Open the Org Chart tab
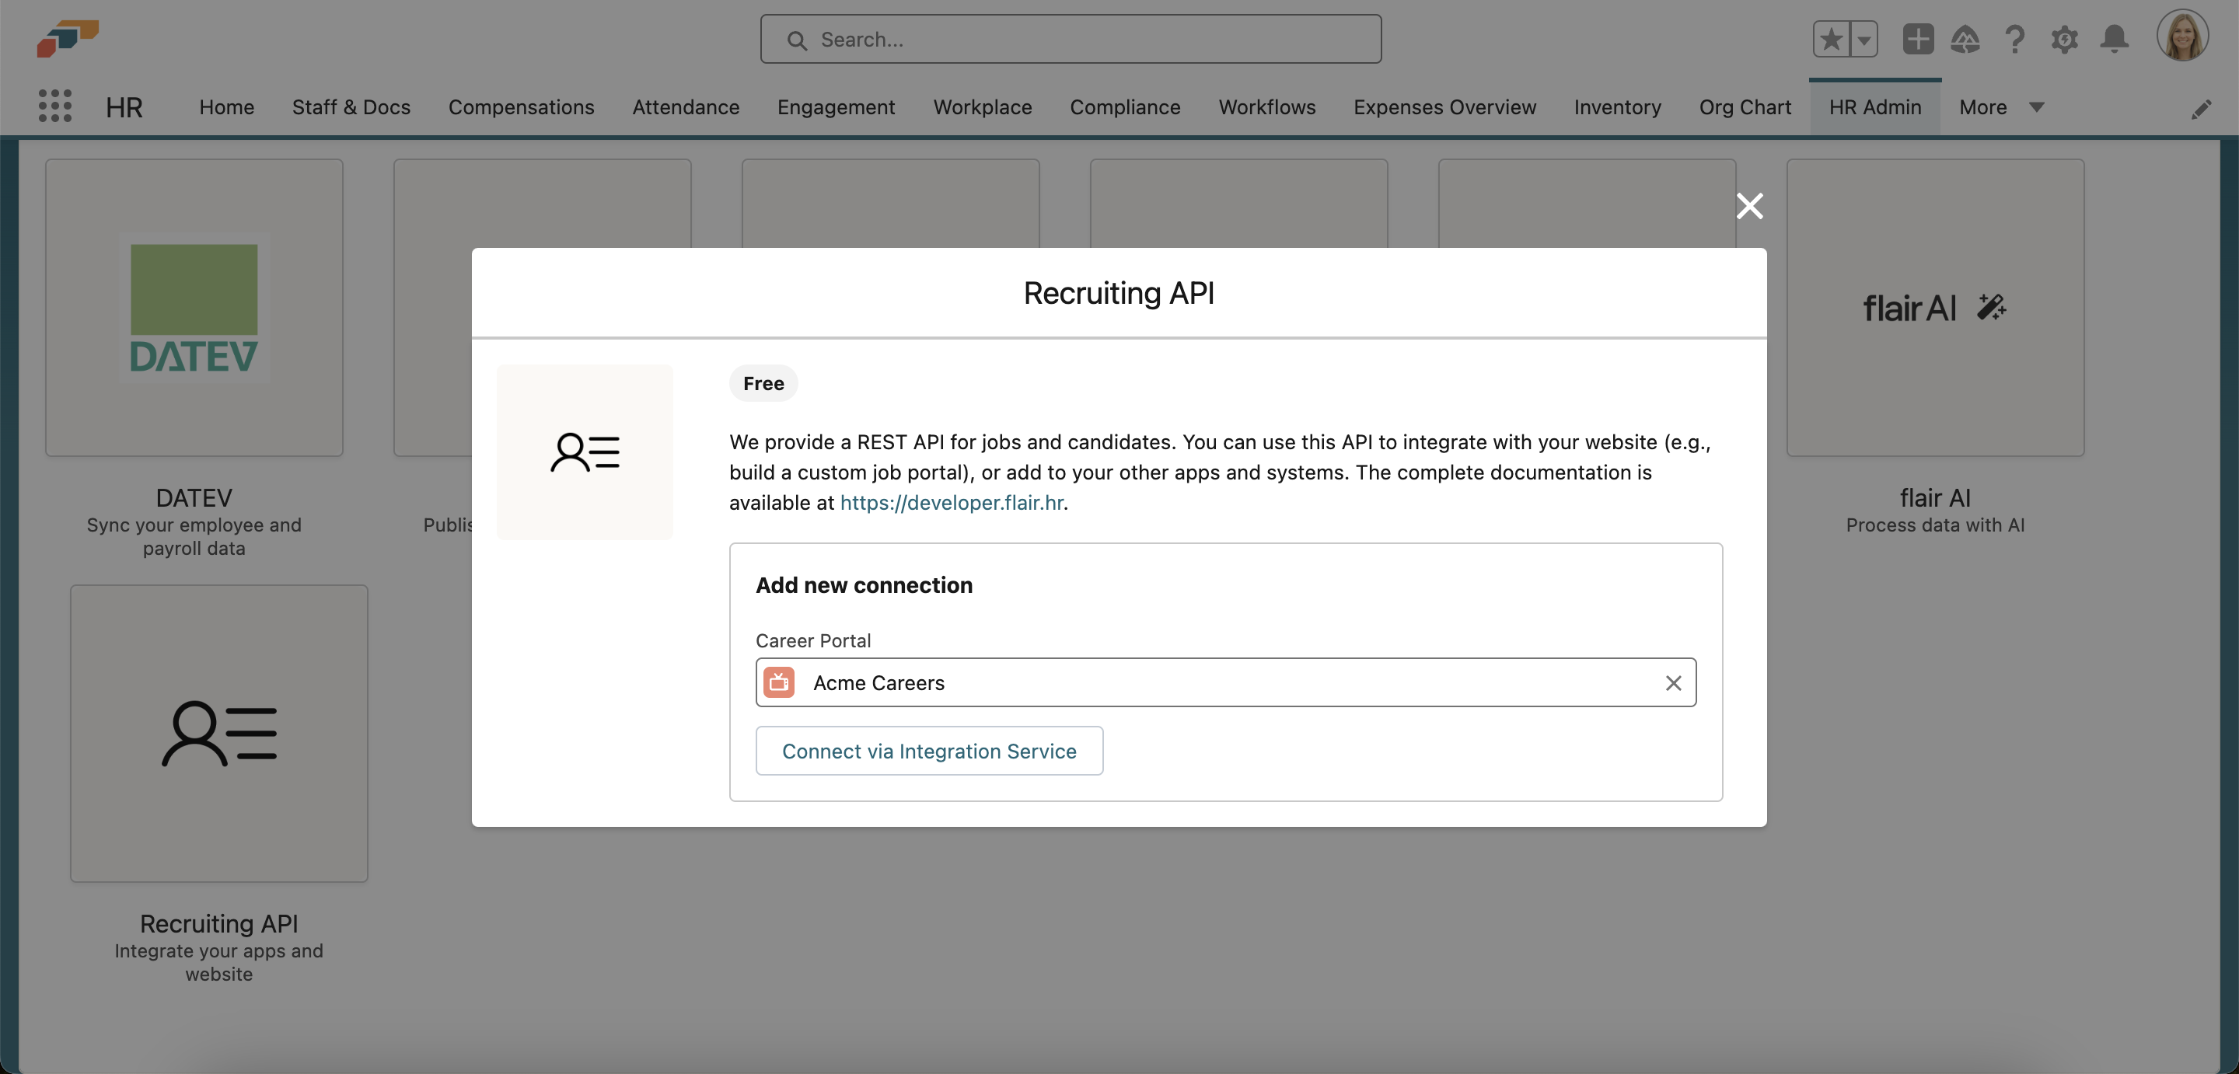 [1745, 107]
